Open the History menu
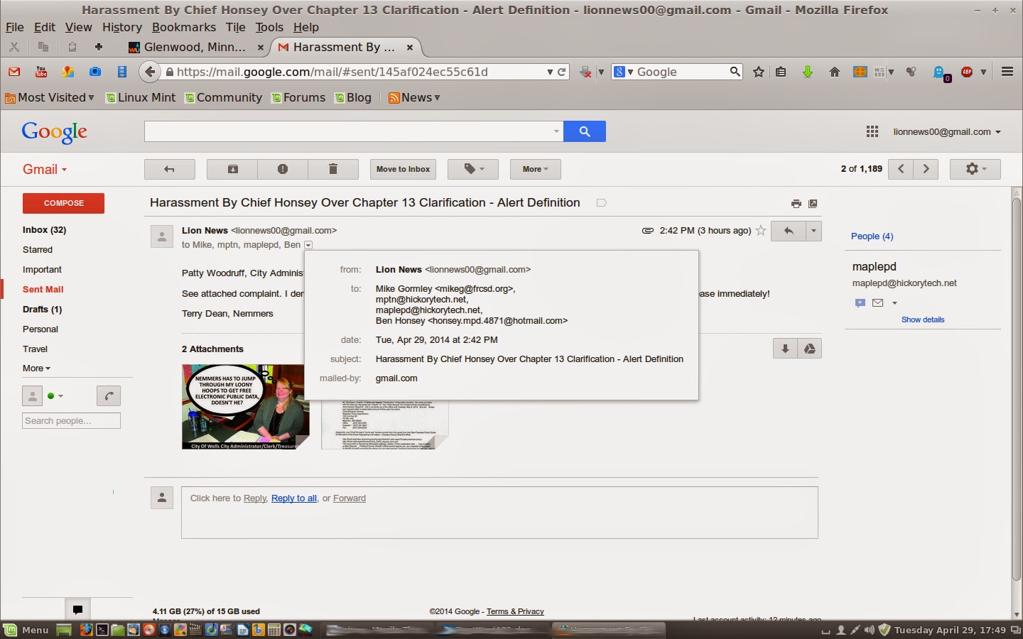The height and width of the screenshot is (639, 1023). (122, 27)
